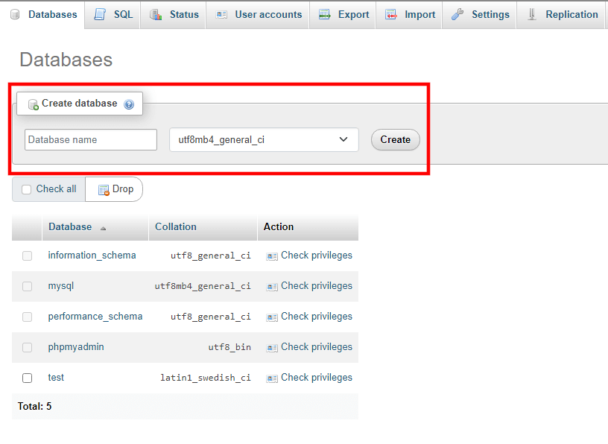Click the Total: 5 footer text
Image resolution: width=608 pixels, height=444 pixels.
34,407
